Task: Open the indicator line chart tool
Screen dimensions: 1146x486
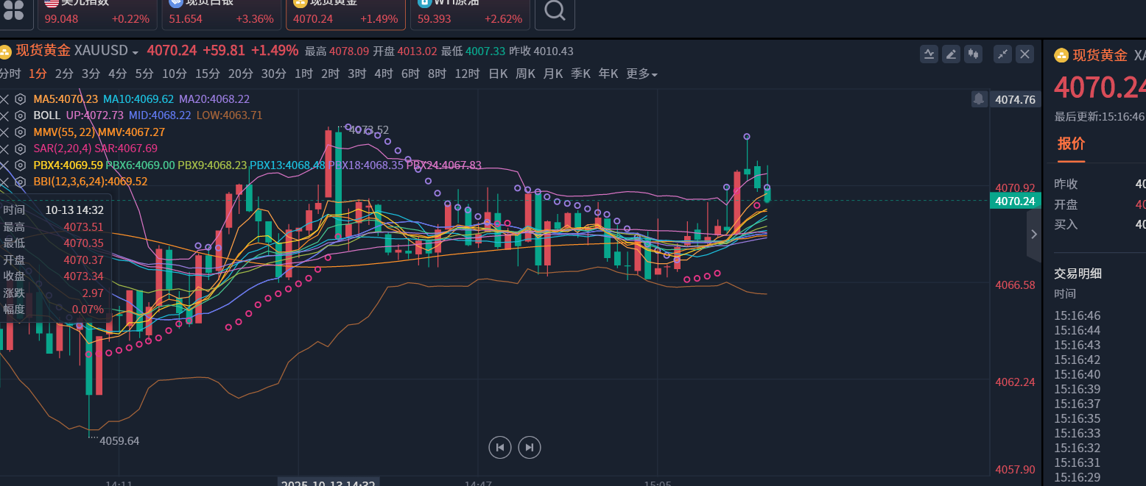Action: [x=929, y=54]
